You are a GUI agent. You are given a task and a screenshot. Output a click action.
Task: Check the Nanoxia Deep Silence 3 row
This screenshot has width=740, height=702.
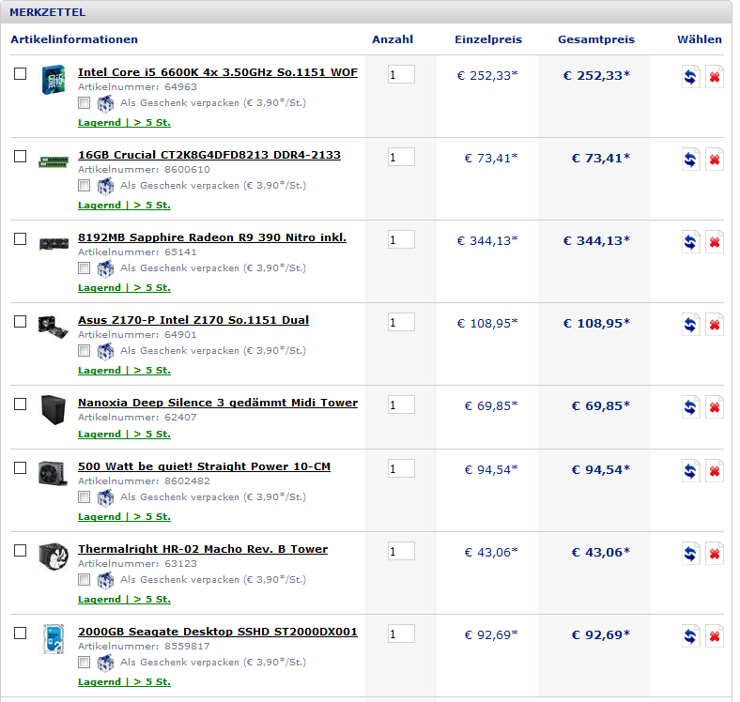20,404
